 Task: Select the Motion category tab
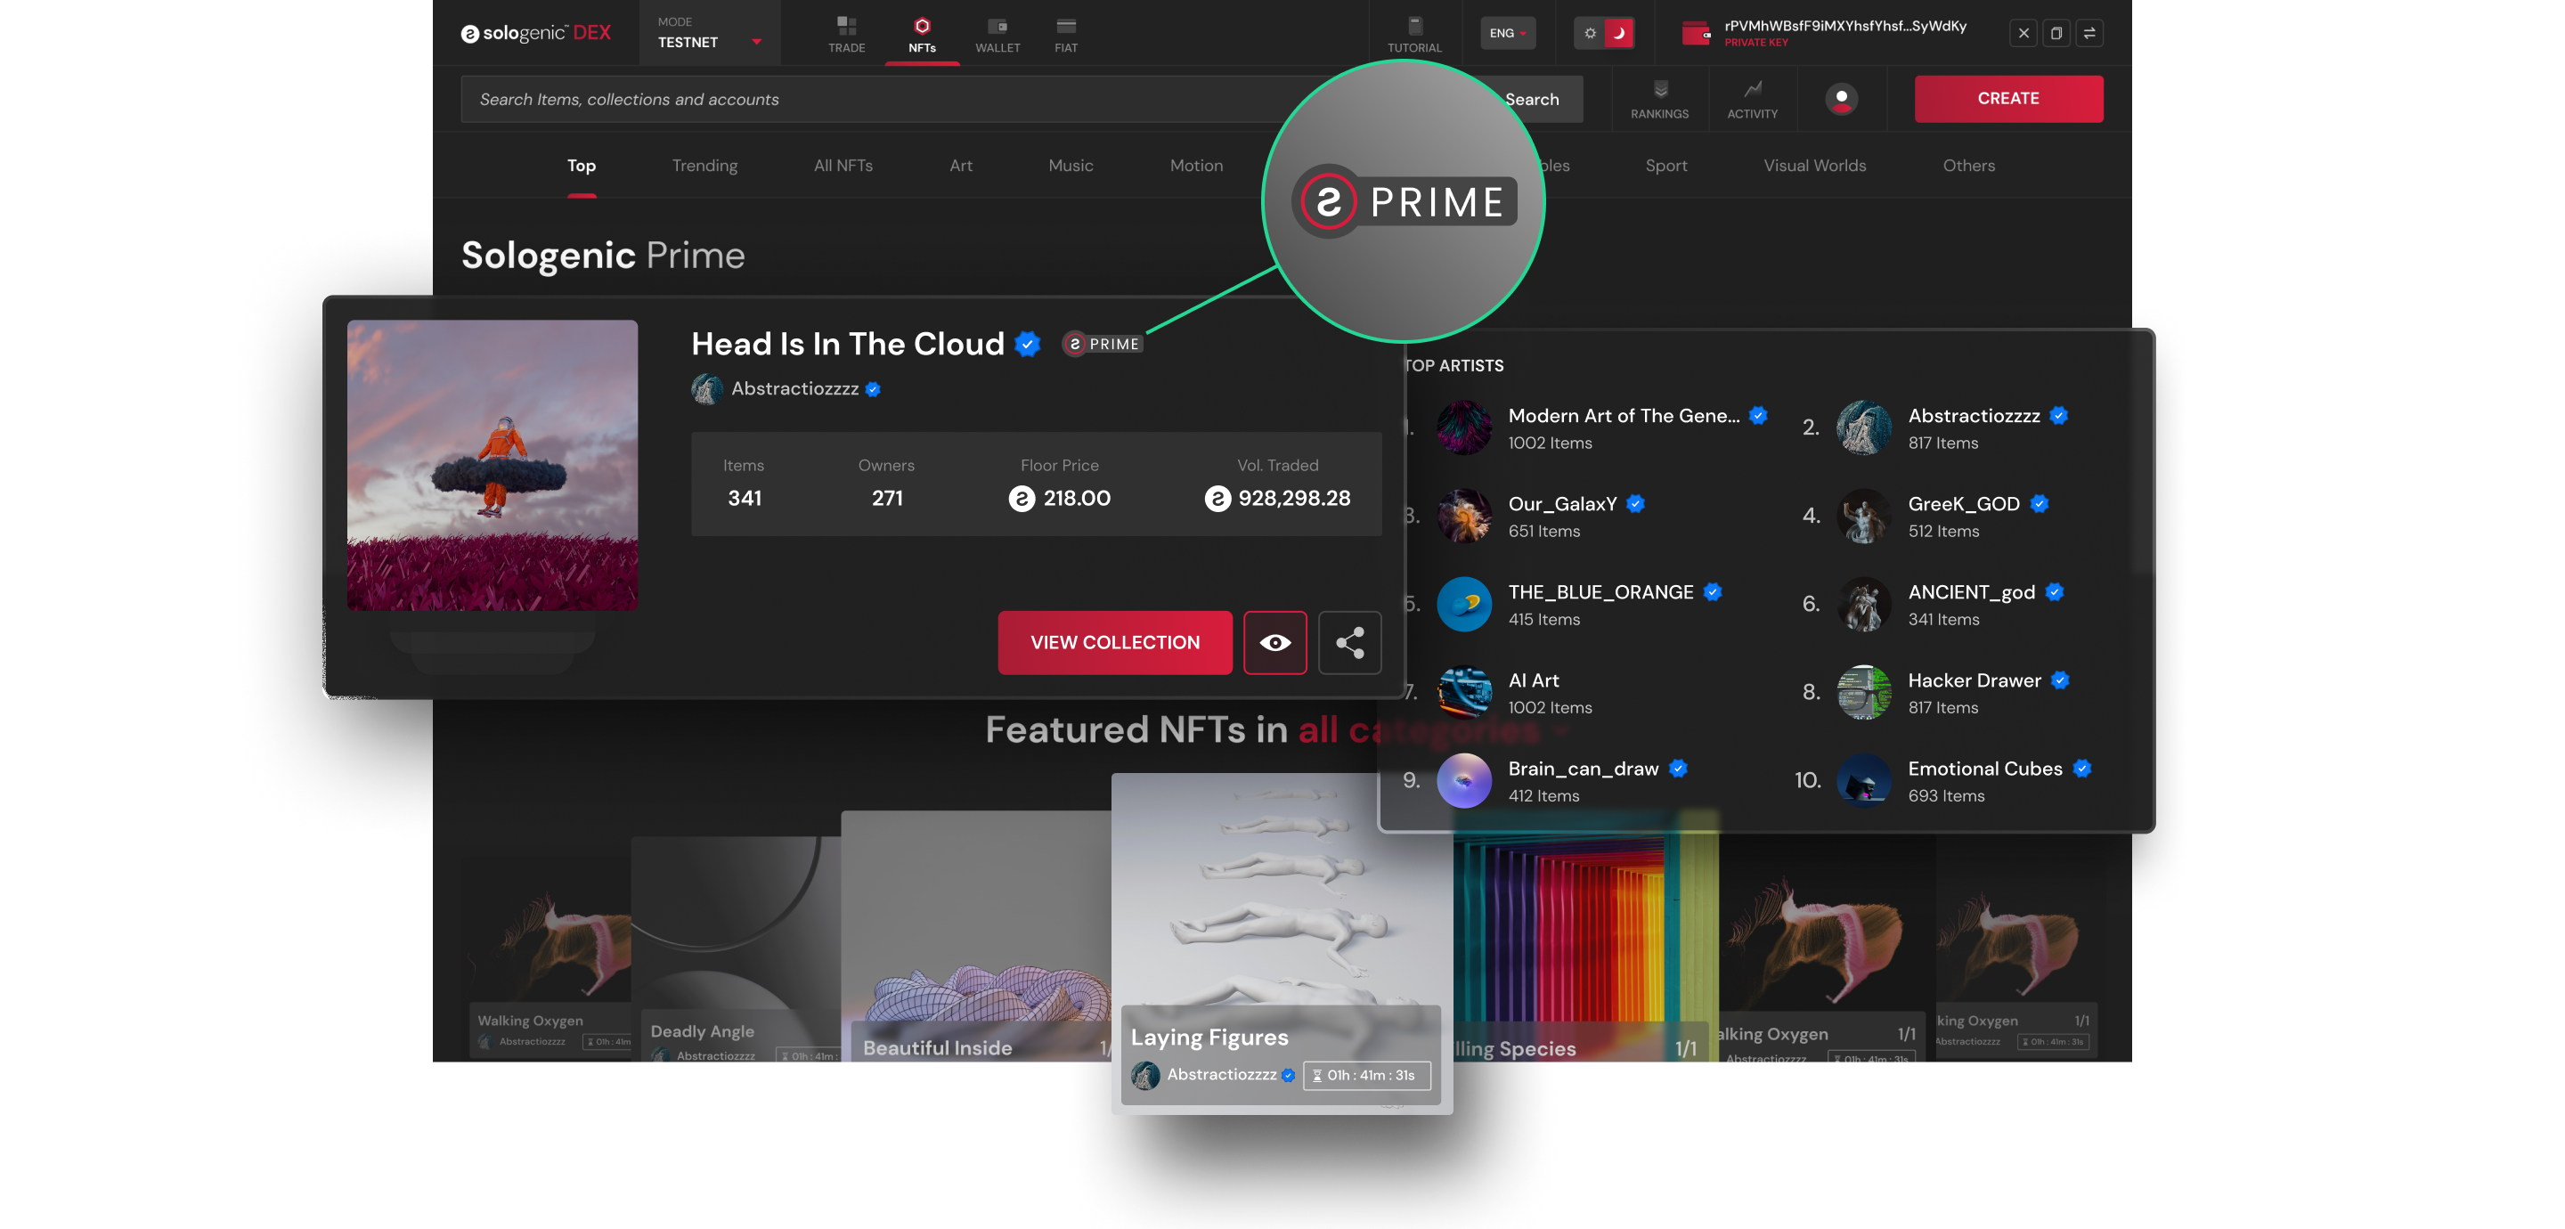point(1196,166)
